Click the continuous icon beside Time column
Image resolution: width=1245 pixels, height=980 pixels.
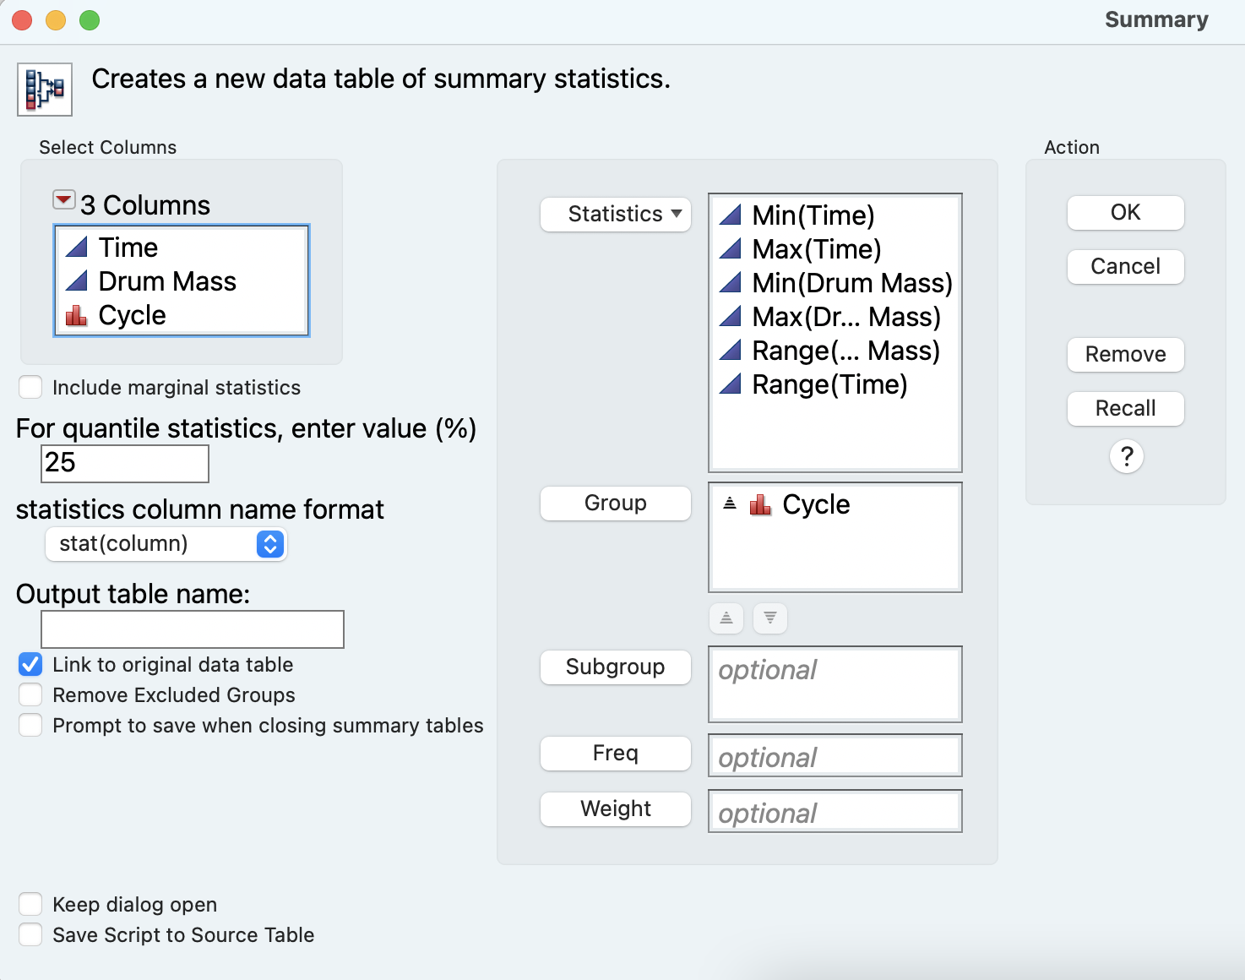click(77, 248)
